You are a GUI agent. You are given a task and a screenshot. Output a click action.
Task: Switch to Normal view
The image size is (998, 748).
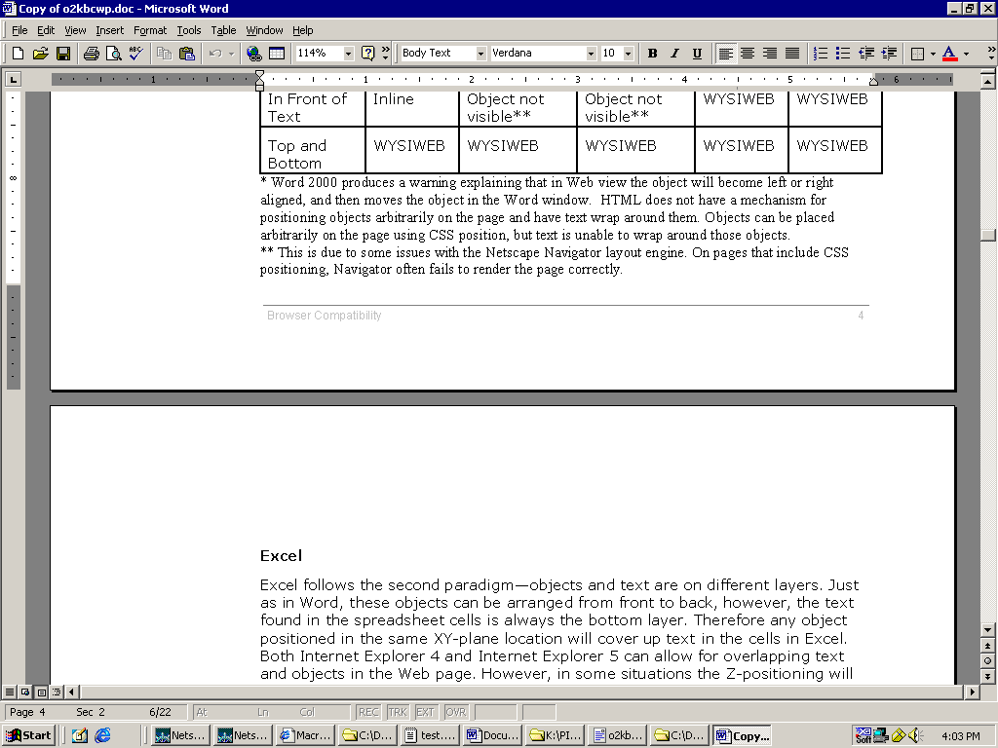click(x=10, y=692)
